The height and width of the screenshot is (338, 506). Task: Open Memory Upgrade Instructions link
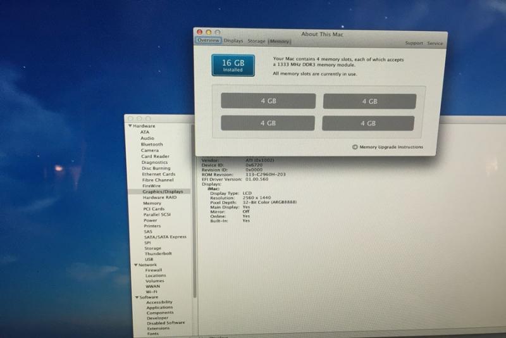(x=391, y=147)
